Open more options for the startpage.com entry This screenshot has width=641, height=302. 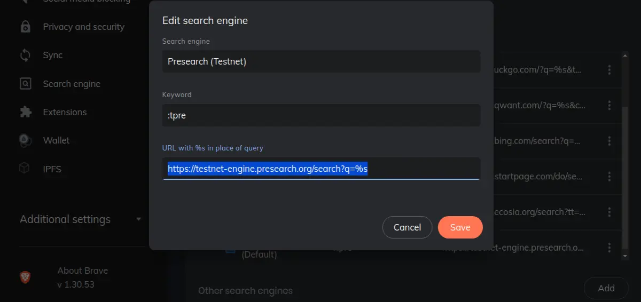(x=609, y=176)
